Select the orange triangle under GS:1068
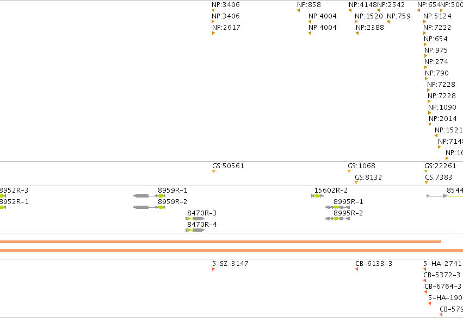This screenshot has width=463, height=318. click(349, 171)
